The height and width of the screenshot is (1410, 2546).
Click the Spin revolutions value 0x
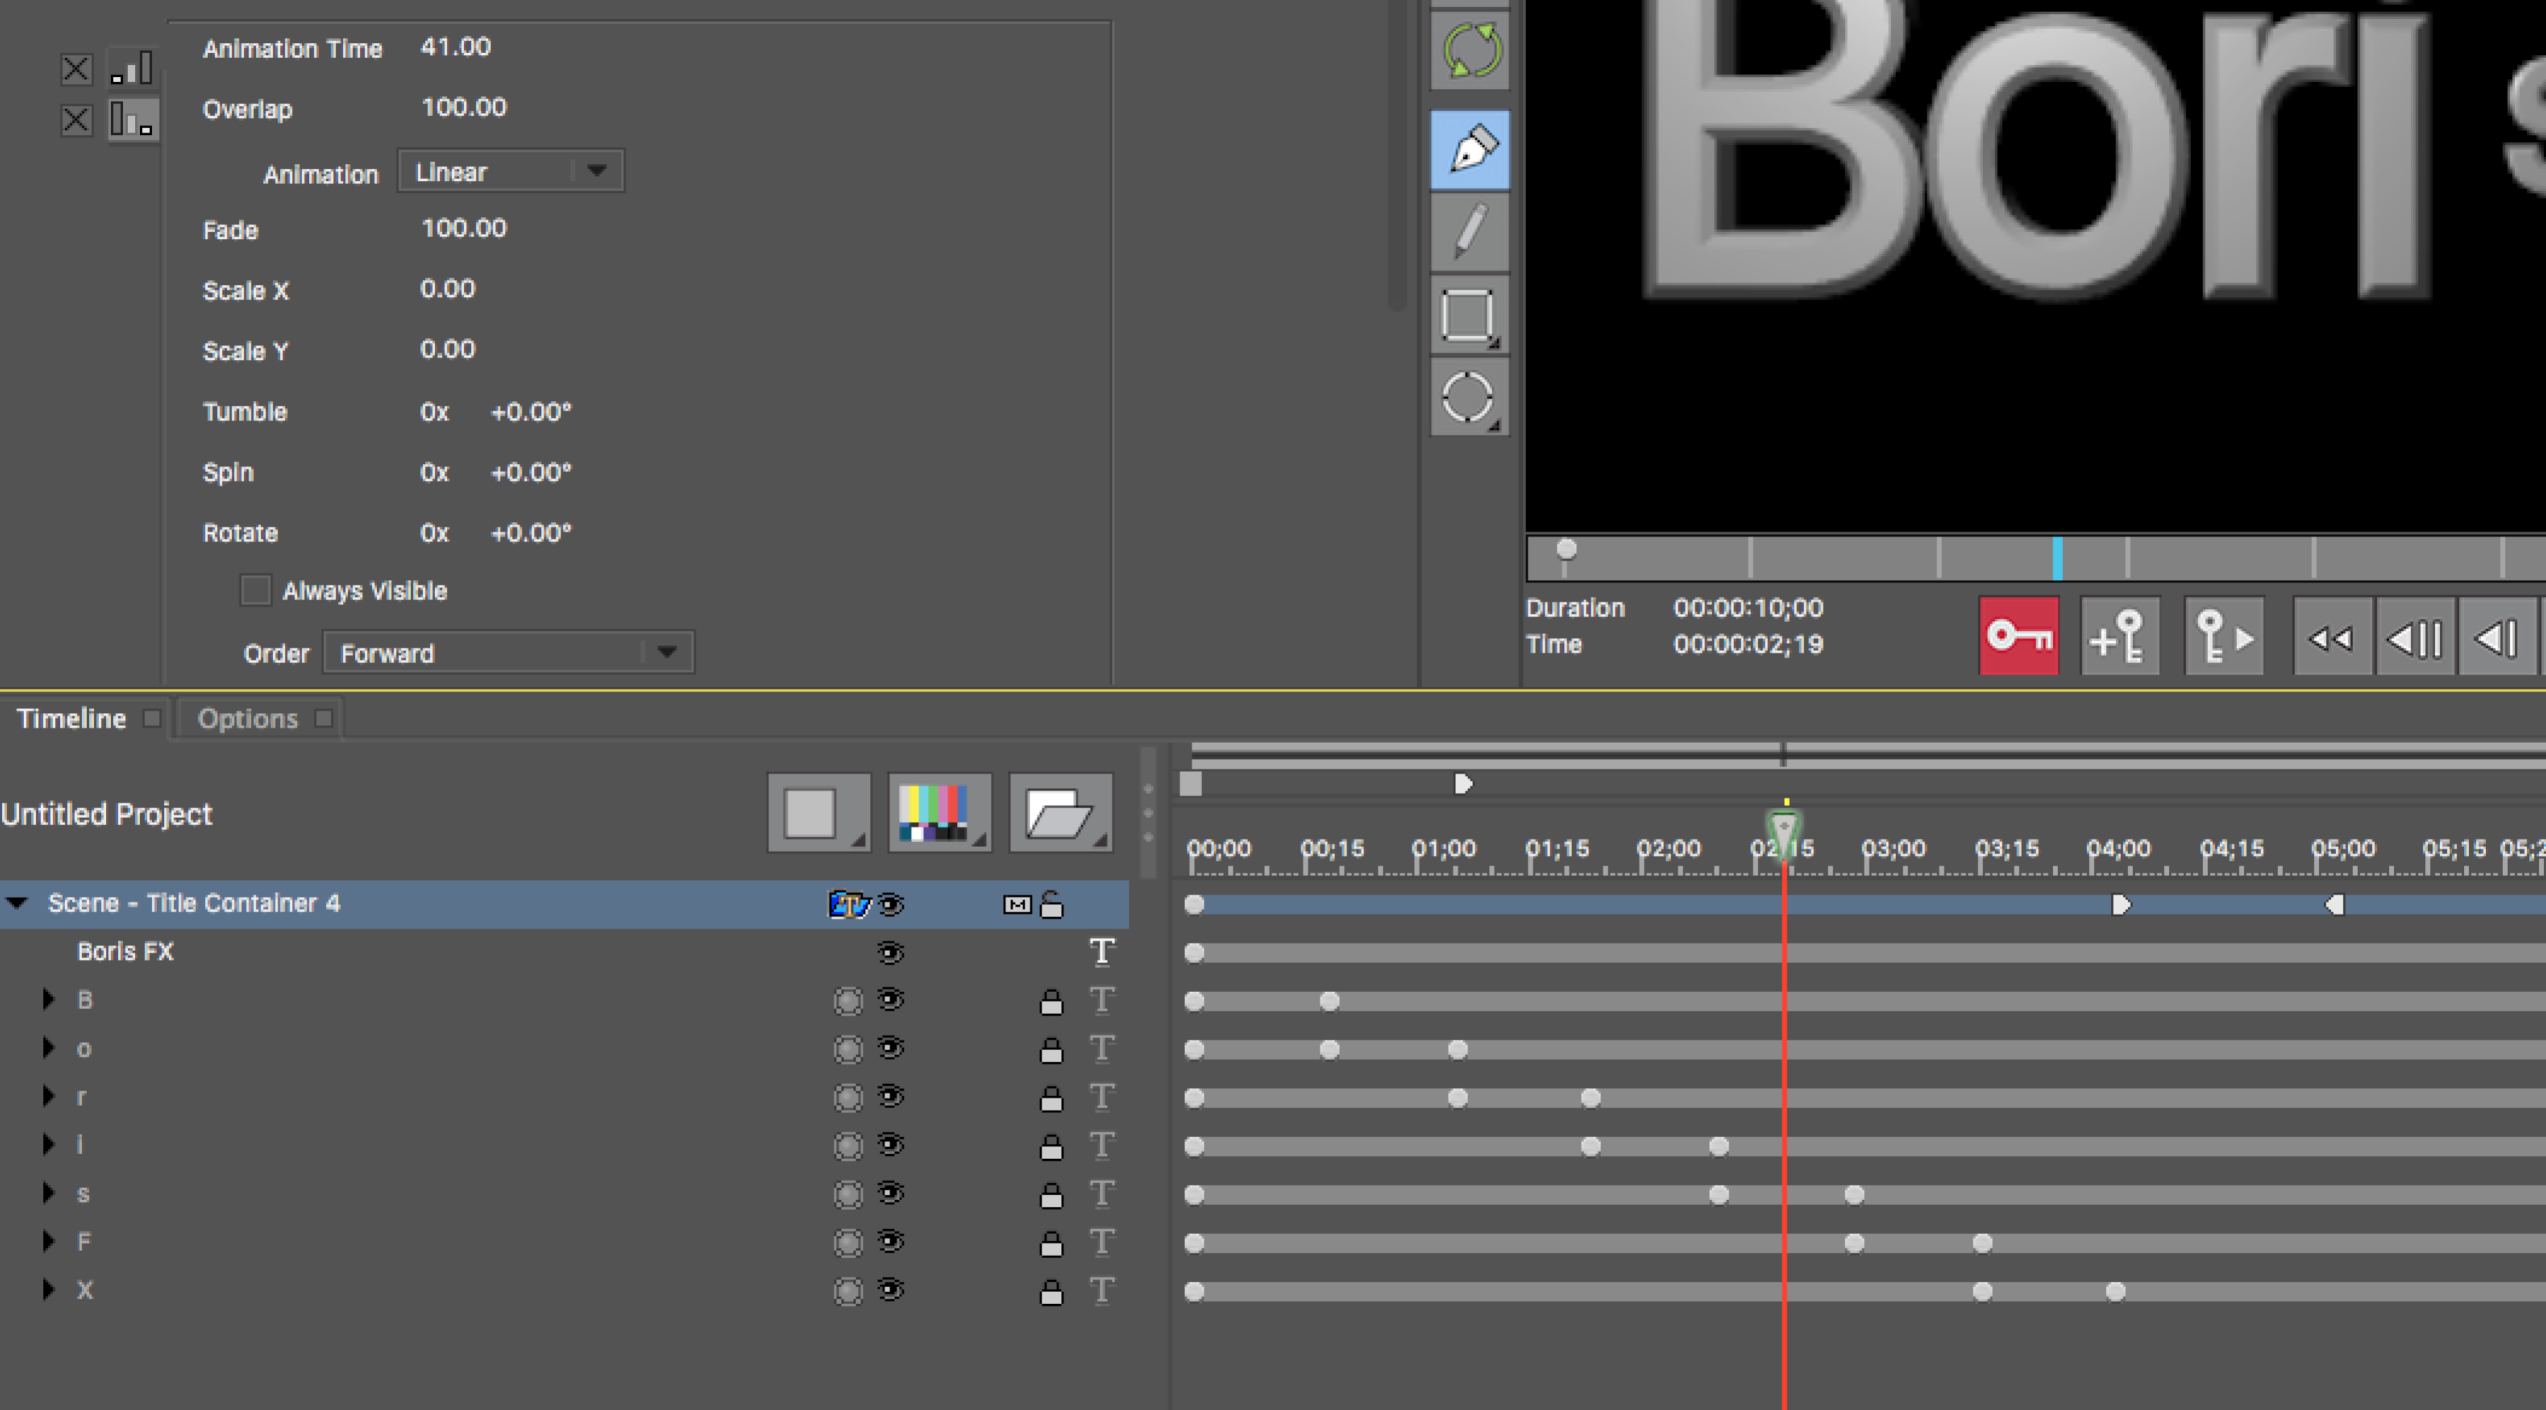pos(434,473)
